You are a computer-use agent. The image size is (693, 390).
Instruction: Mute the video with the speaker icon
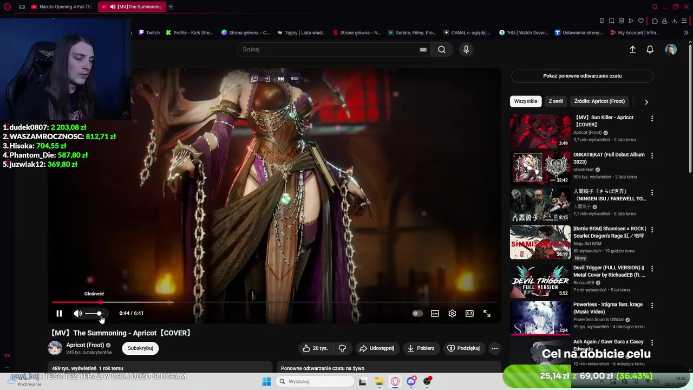(78, 313)
